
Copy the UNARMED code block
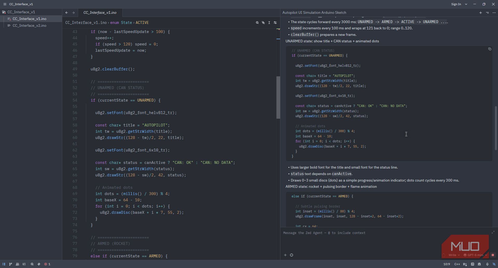point(490,49)
